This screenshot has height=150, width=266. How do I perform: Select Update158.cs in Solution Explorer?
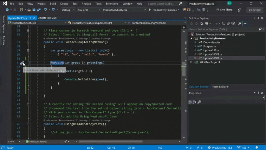pyautogui.click(x=211, y=50)
